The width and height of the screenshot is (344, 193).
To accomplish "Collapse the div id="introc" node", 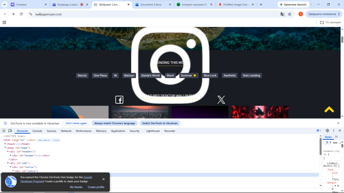I will pos(10,167).
